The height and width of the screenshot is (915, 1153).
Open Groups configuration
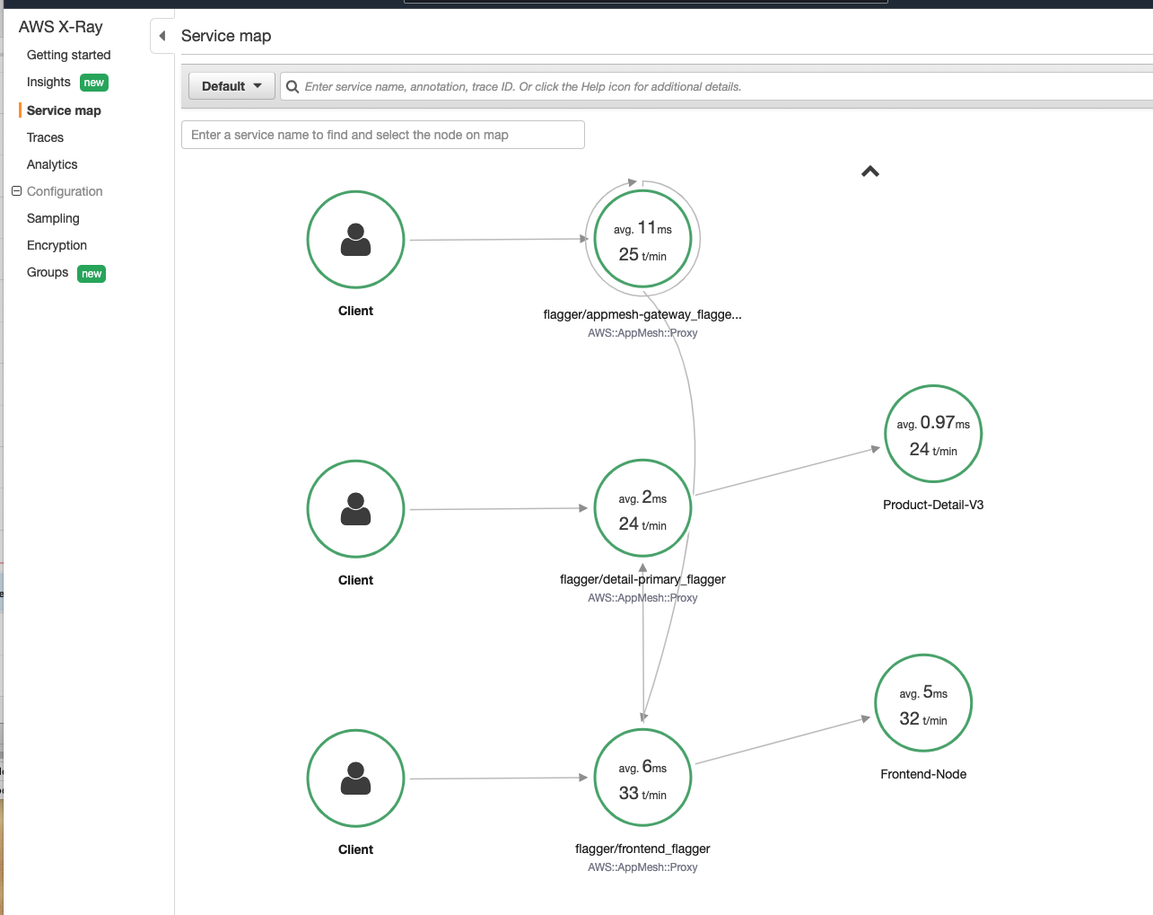tap(48, 272)
